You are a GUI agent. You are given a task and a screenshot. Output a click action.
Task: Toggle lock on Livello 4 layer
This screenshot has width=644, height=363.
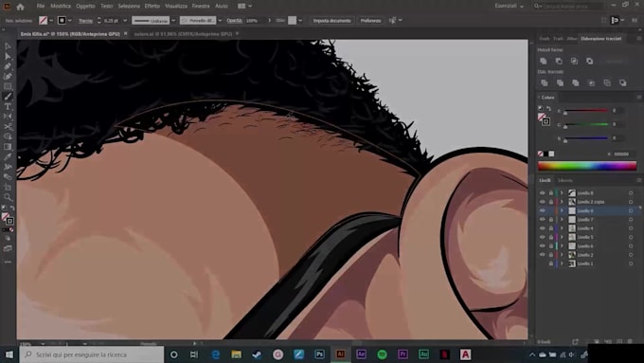click(x=551, y=228)
